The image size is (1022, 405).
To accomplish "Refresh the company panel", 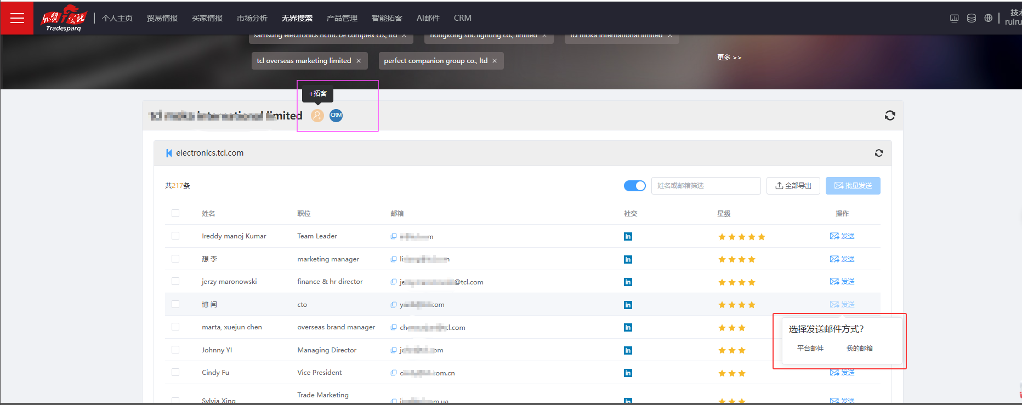I will 889,116.
